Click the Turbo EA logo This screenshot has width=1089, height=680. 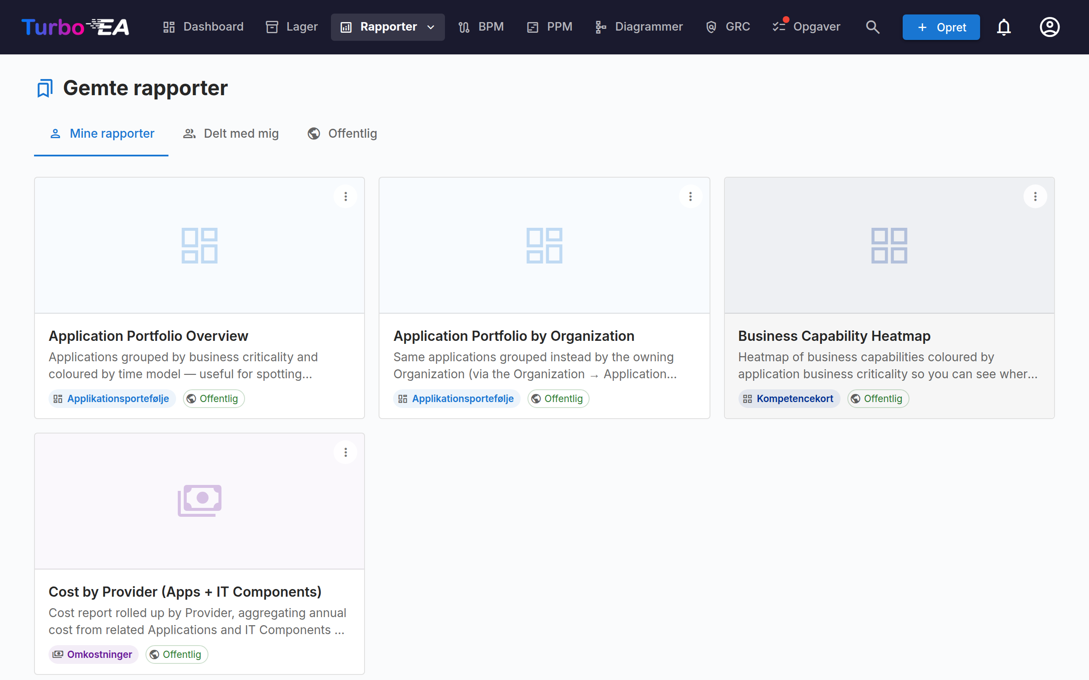click(75, 27)
